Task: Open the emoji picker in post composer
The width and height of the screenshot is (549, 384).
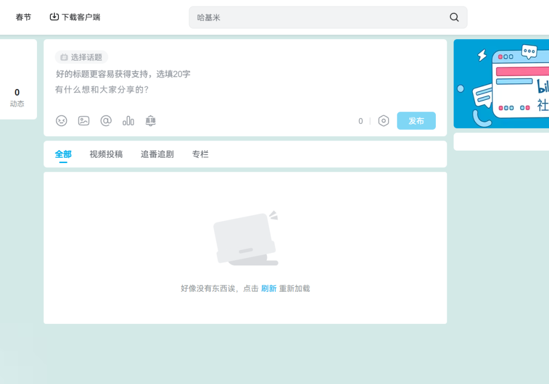Action: (62, 121)
